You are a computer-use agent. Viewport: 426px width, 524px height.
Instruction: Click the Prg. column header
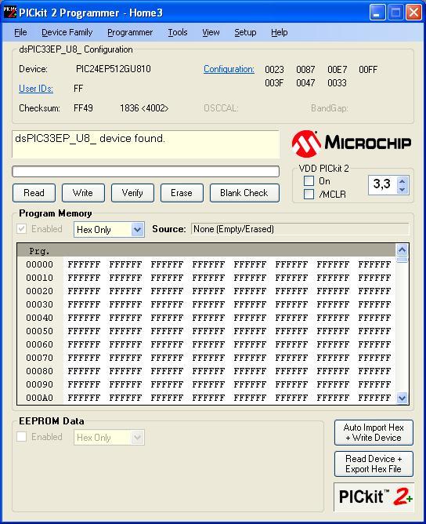click(39, 251)
